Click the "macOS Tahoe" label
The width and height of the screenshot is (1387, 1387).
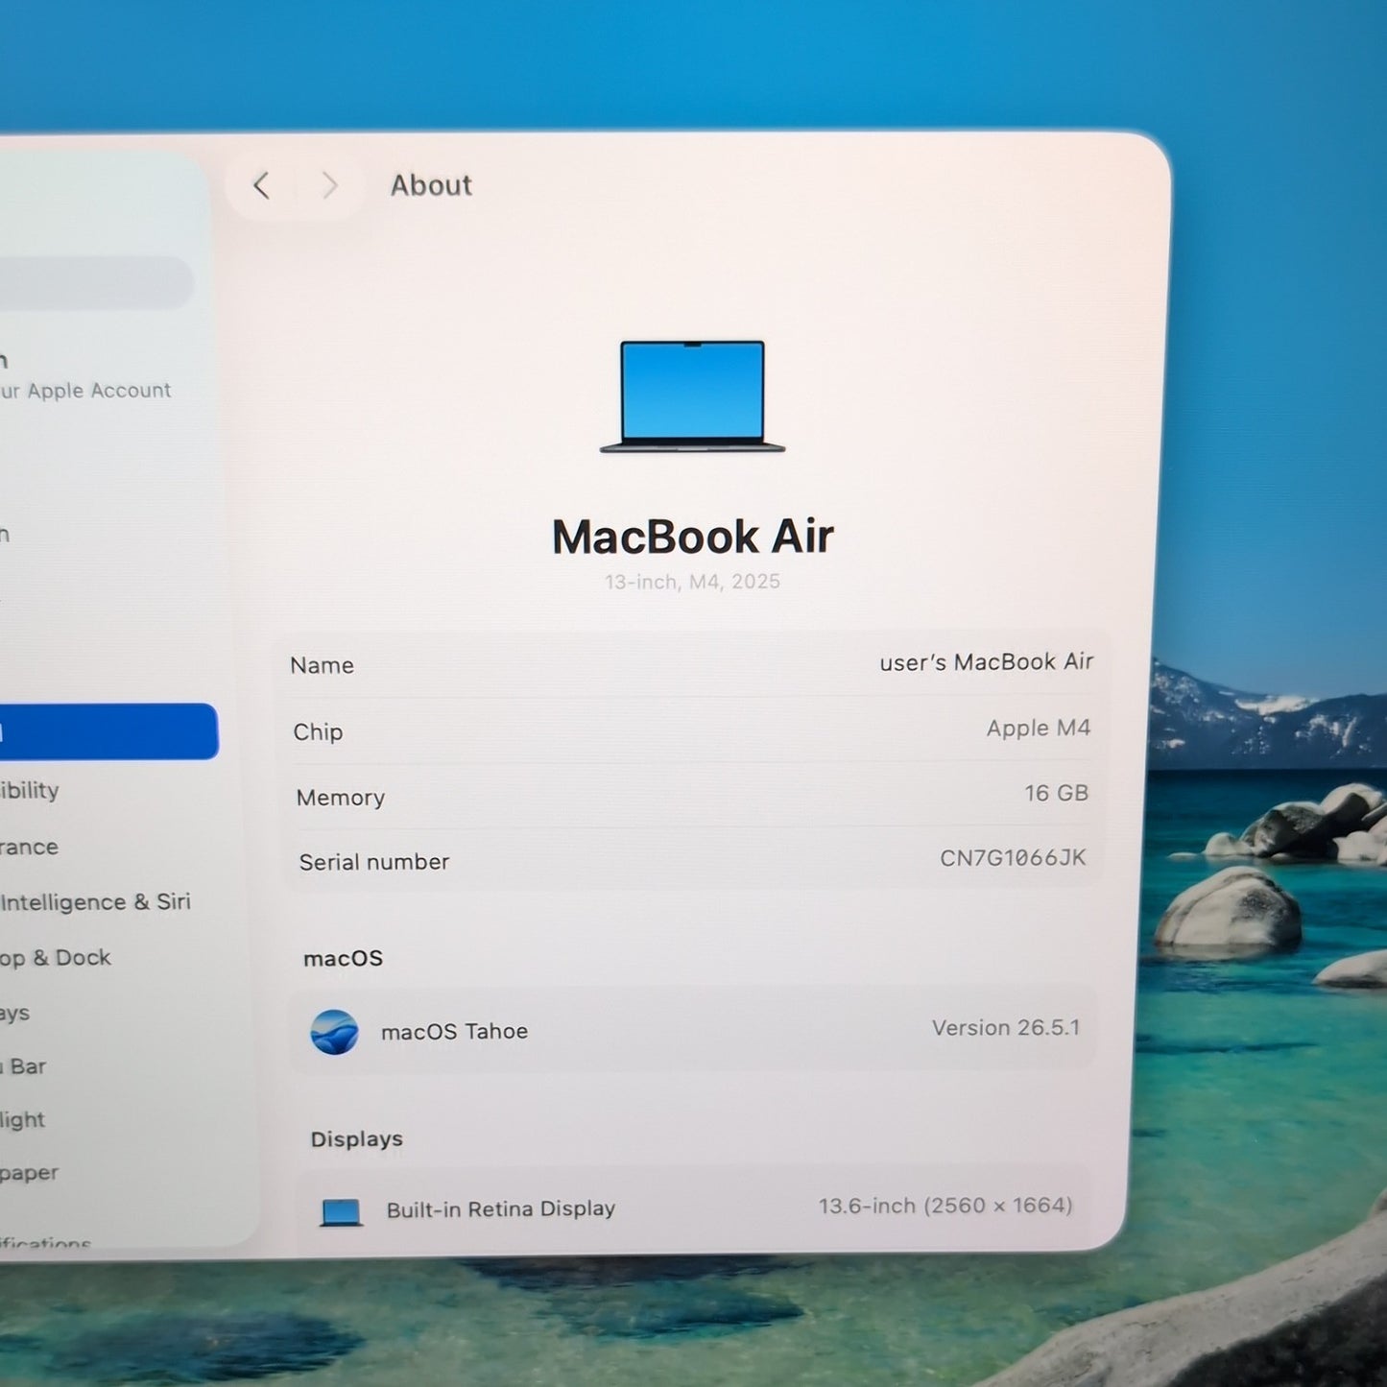point(454,1032)
